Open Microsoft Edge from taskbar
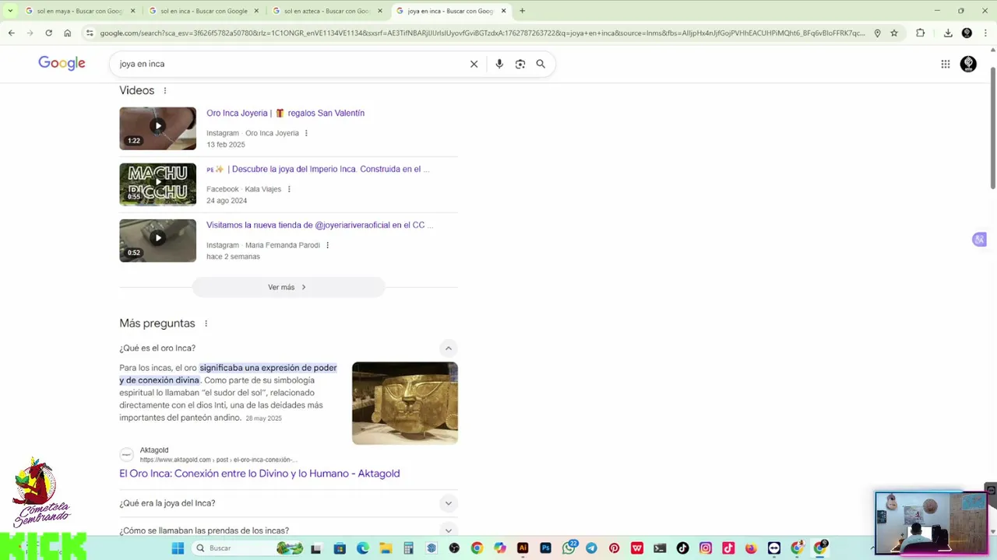 pyautogui.click(x=362, y=548)
